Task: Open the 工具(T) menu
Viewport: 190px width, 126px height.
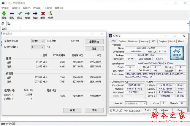Action: [x=48, y=8]
